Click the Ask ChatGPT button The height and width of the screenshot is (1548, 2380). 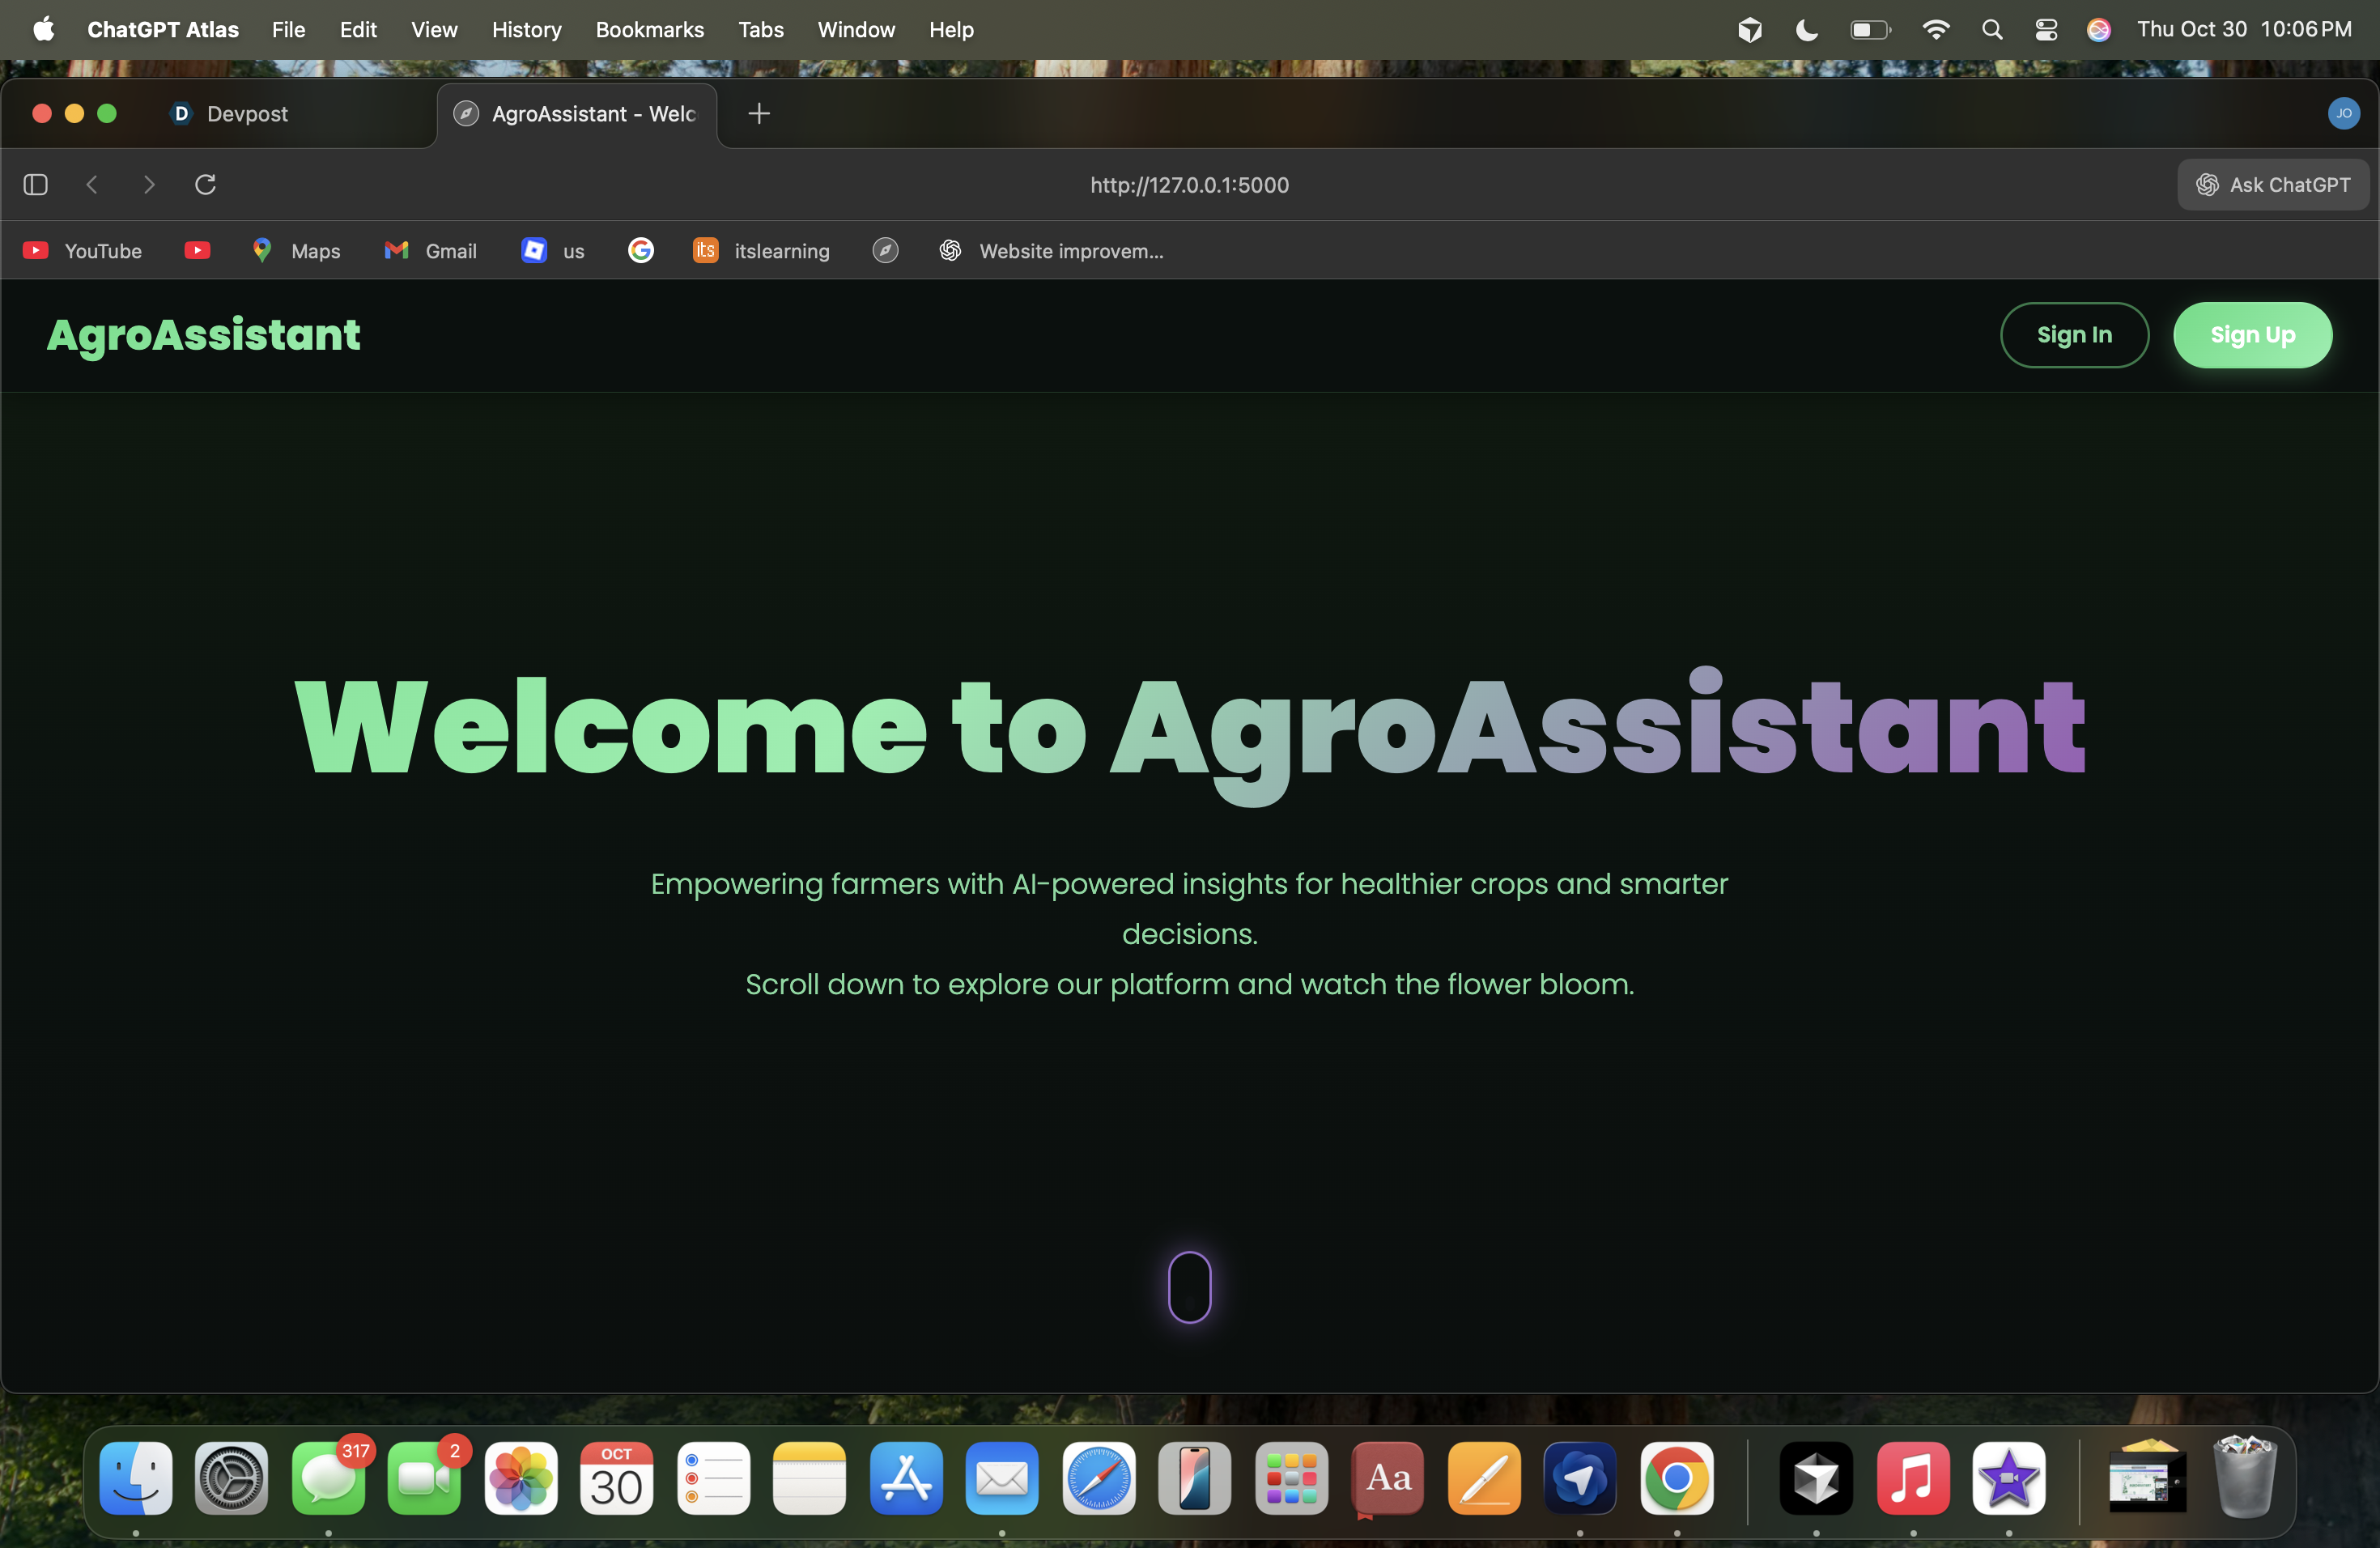2272,185
